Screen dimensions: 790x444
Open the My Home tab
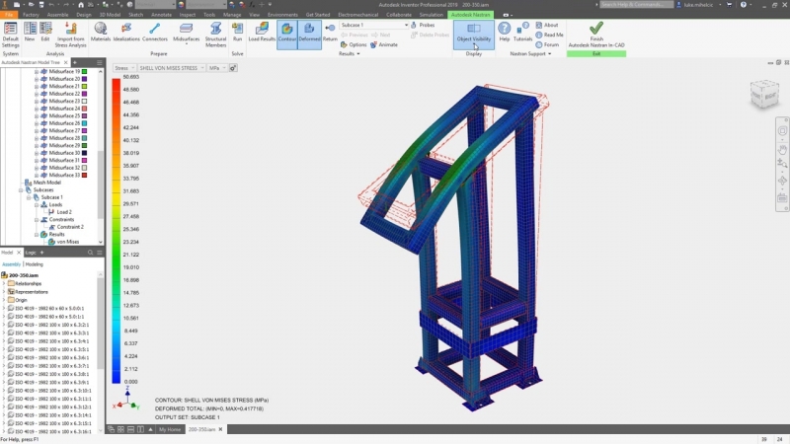point(170,429)
